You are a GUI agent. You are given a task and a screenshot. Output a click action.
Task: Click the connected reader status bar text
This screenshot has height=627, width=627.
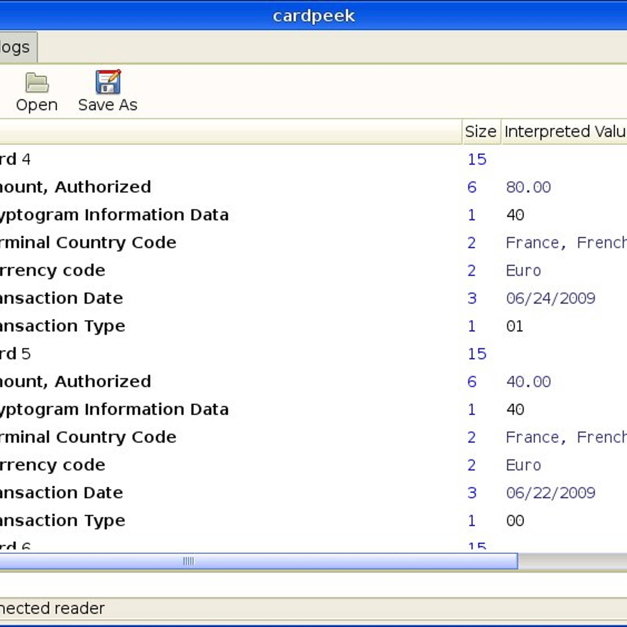point(52,609)
